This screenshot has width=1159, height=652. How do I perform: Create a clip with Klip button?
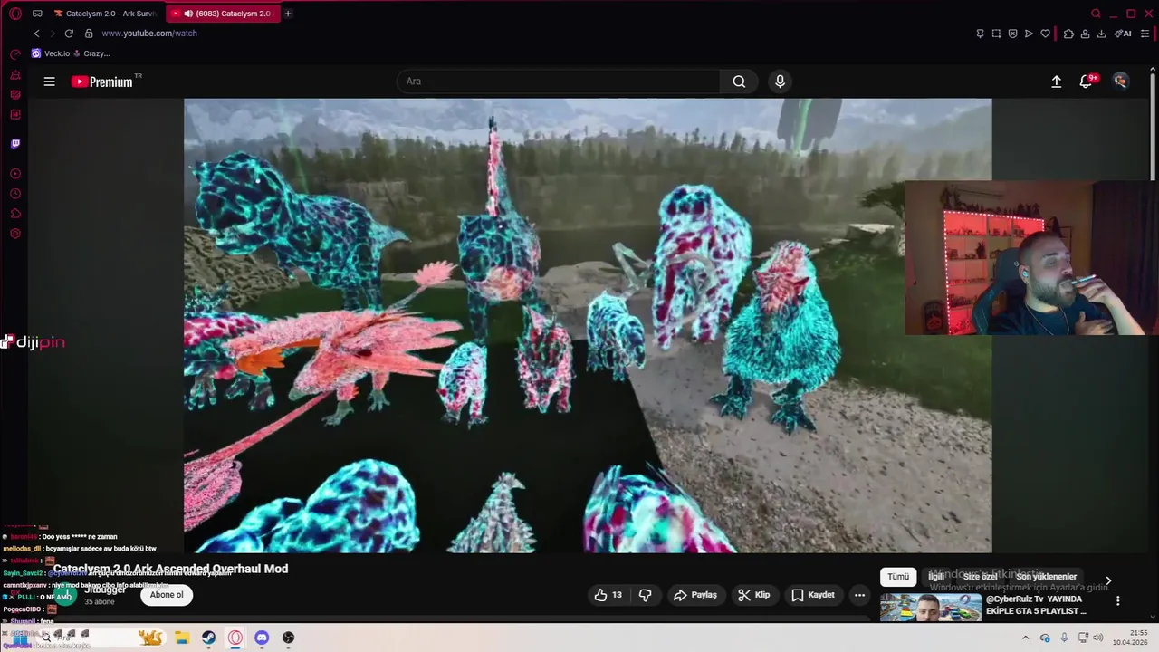point(753,595)
